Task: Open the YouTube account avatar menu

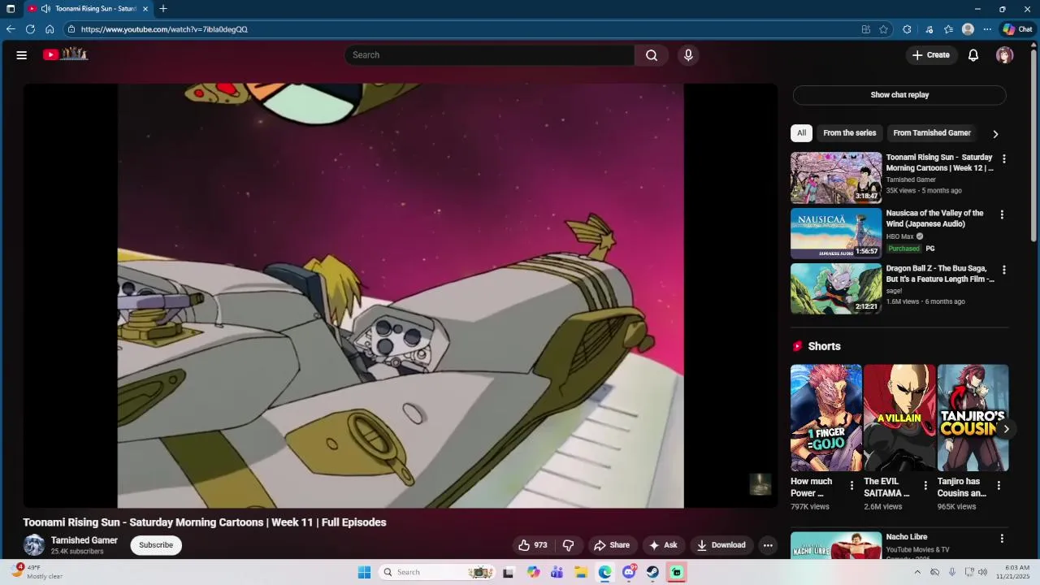Action: point(1005,55)
